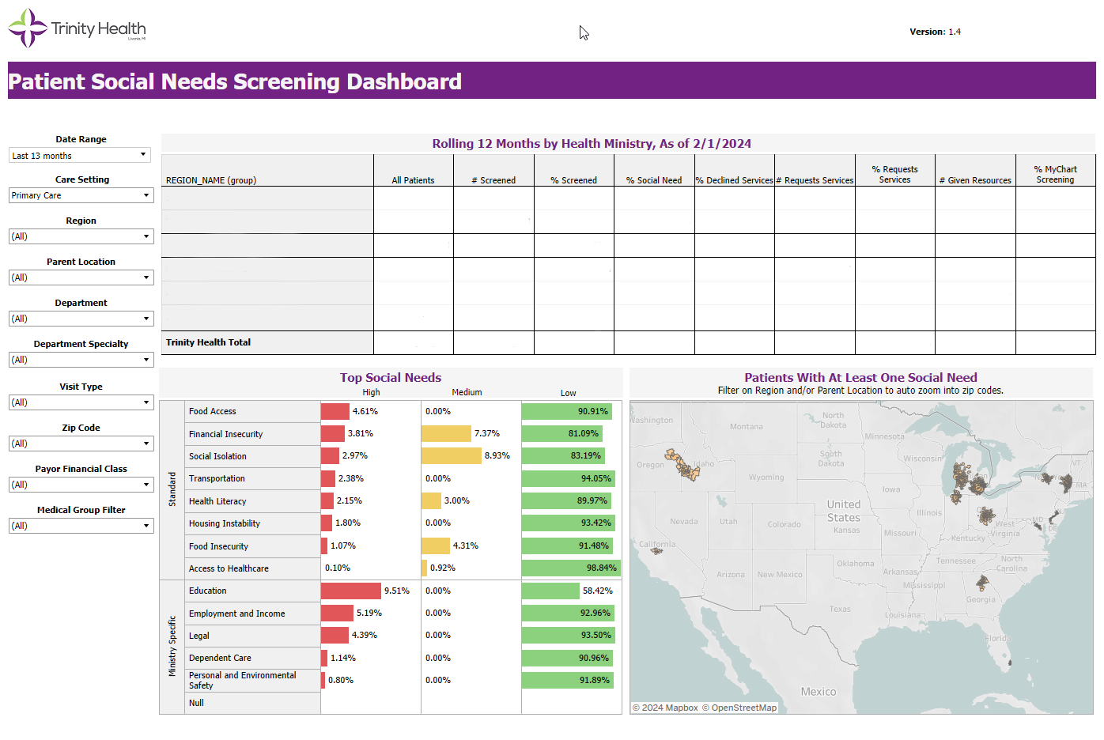
Task: Expand the Parent Location filter
Action: pos(81,277)
